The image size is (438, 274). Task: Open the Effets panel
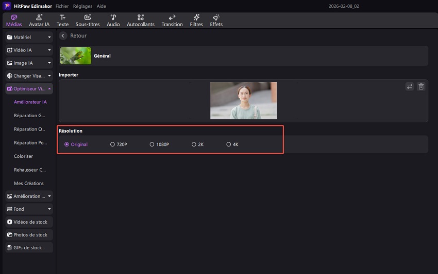click(x=216, y=21)
